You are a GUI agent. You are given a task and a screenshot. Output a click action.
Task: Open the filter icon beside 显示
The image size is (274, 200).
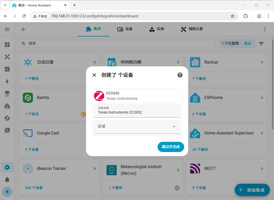point(261,43)
